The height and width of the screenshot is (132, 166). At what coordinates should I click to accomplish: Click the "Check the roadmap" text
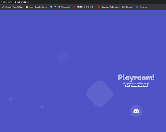click(133, 86)
